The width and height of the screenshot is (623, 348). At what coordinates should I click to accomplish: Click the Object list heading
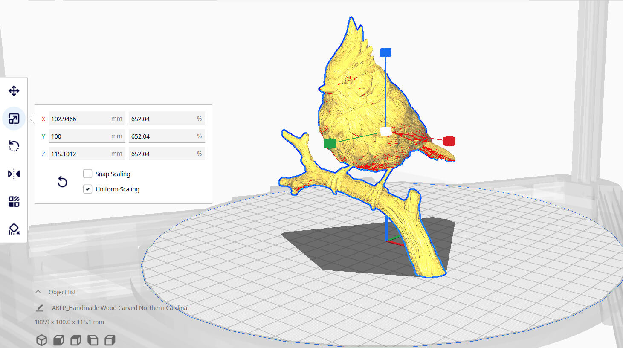(x=62, y=292)
